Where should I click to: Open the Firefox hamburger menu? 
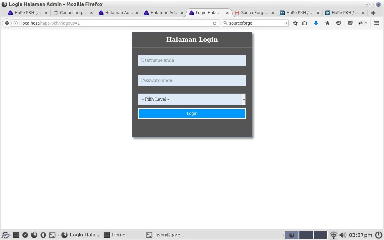click(377, 23)
